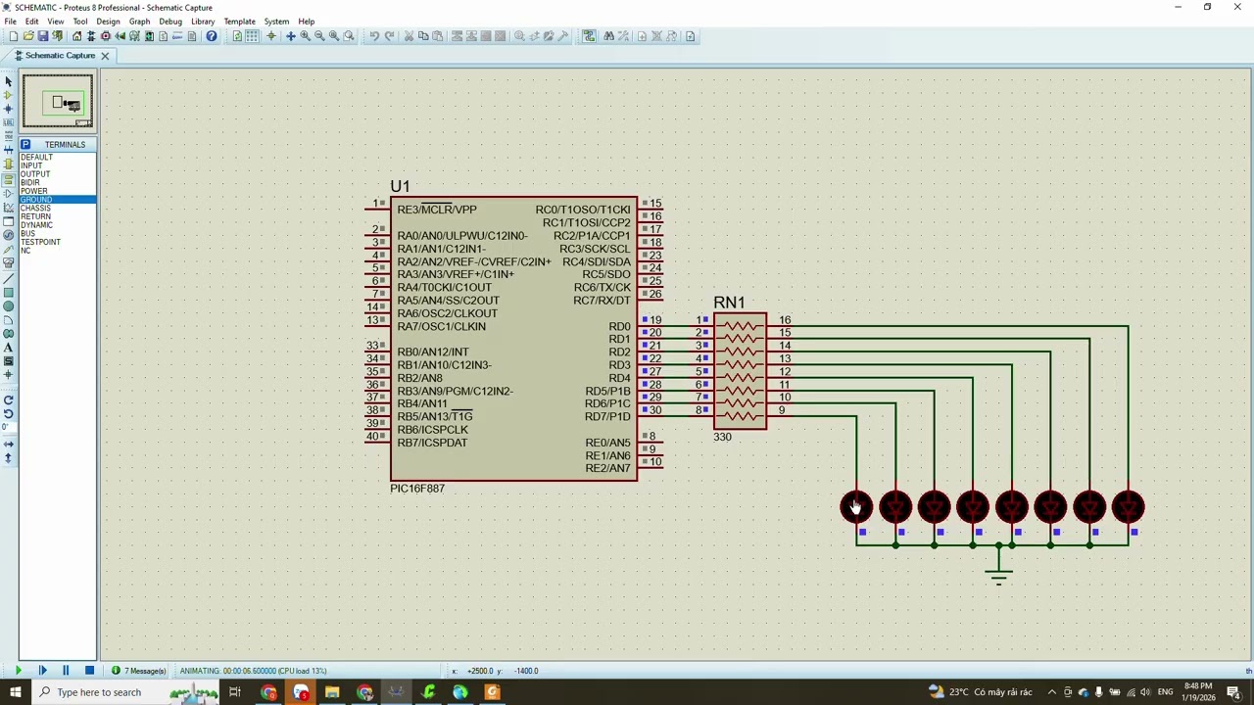Open the System menu
This screenshot has width=1254, height=705.
[276, 22]
